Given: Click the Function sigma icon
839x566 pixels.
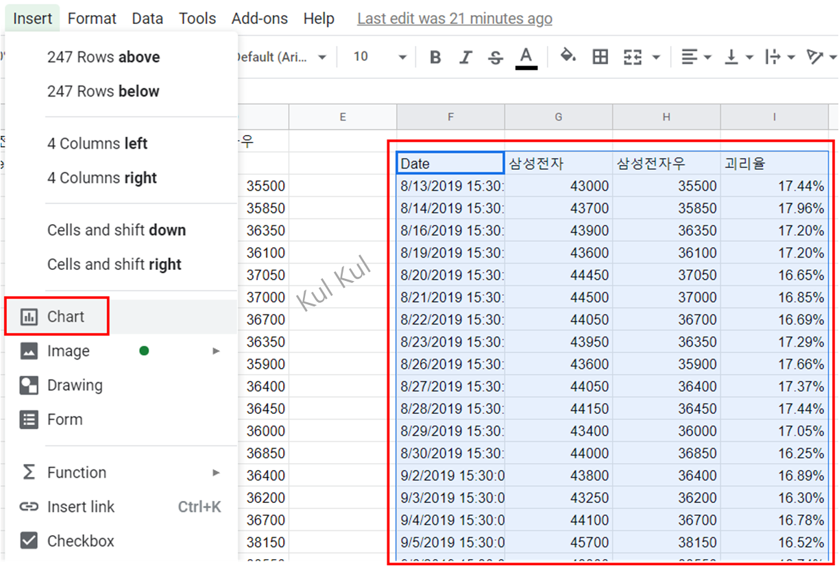Looking at the screenshot, I should coord(29,472).
